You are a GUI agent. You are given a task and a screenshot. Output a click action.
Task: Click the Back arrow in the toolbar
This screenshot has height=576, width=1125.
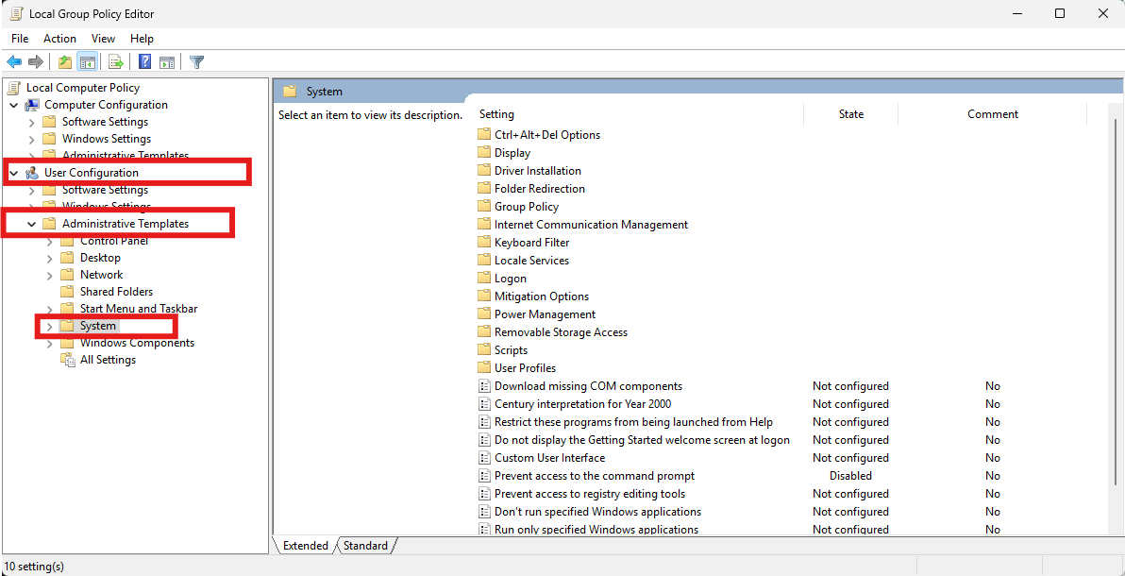[13, 61]
